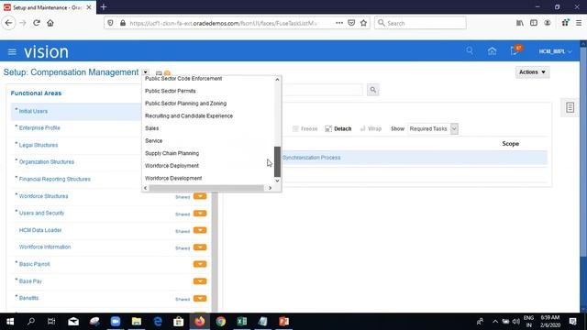This screenshot has width=587, height=330.
Task: Open Legal Structures functional area
Action: coord(39,145)
